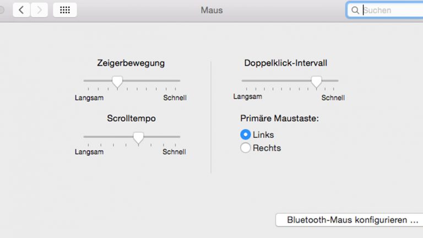Viewport: 423px width, 238px height.
Task: Click the Primäre Maustaste label
Action: (x=280, y=118)
